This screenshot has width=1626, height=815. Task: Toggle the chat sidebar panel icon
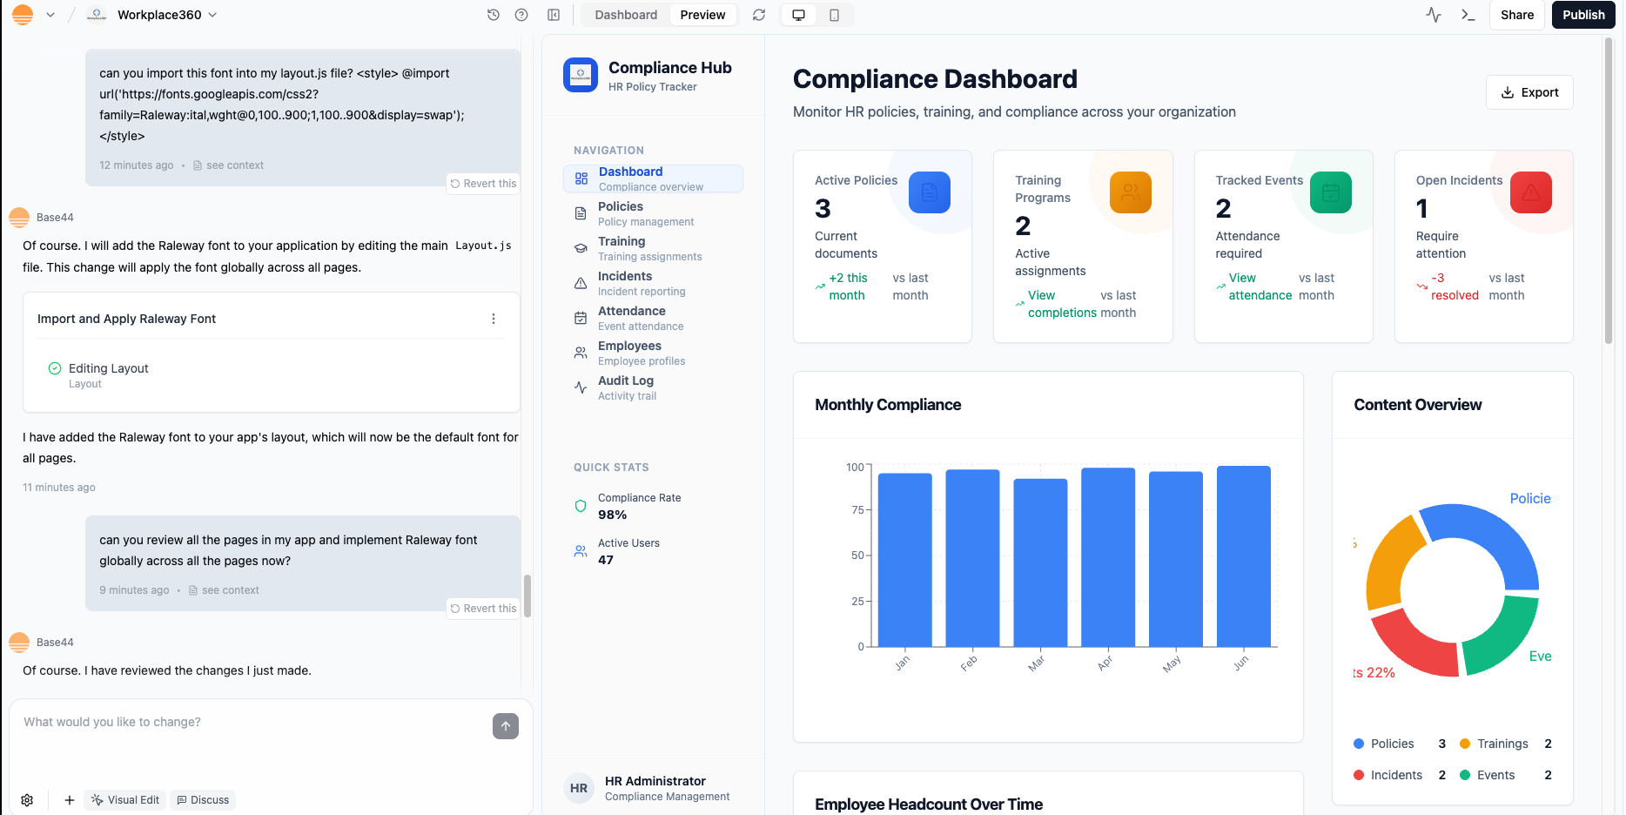(554, 15)
